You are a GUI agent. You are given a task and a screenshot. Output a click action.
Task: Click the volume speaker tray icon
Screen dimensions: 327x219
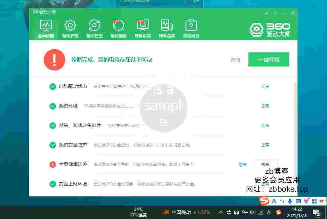pyautogui.click(x=253, y=212)
